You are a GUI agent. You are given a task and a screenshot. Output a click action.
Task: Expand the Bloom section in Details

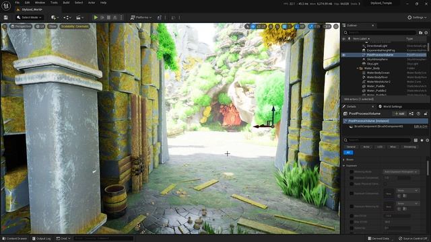click(344, 160)
